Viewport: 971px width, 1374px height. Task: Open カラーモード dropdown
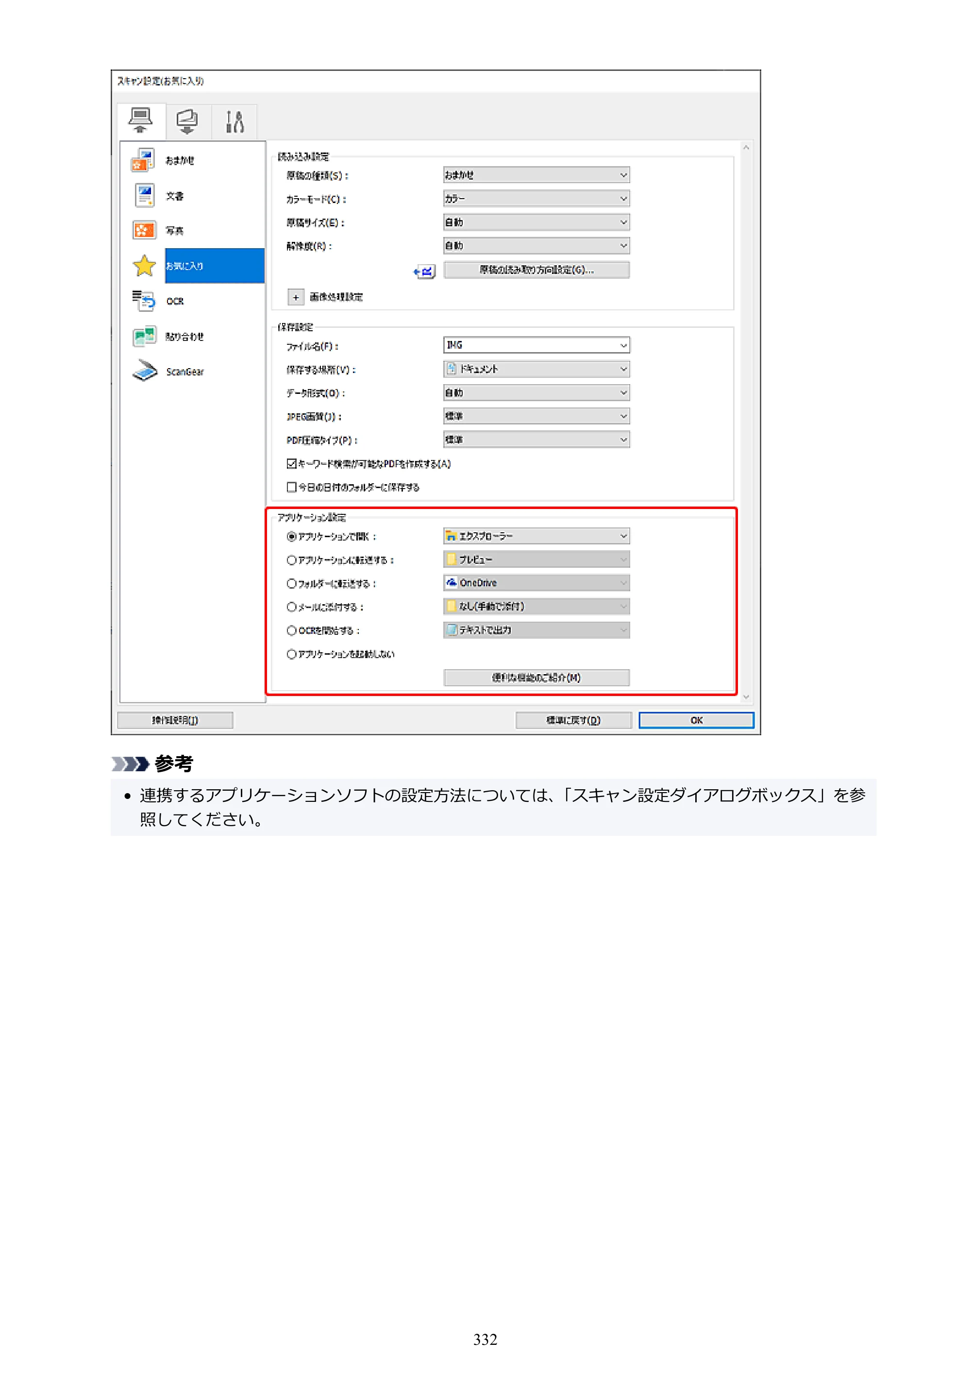click(x=536, y=198)
